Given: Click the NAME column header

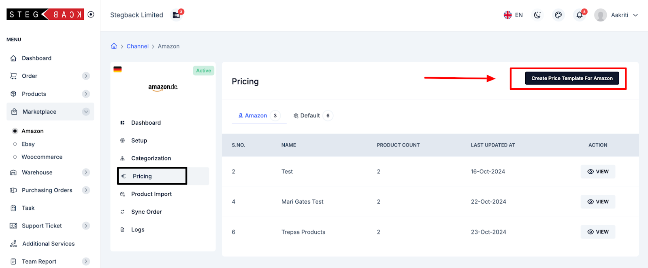Looking at the screenshot, I should (x=288, y=145).
